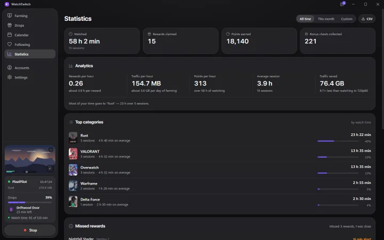The width and height of the screenshot is (384, 240).
Task: Click the '16 min short' label
Action: click(362, 239)
